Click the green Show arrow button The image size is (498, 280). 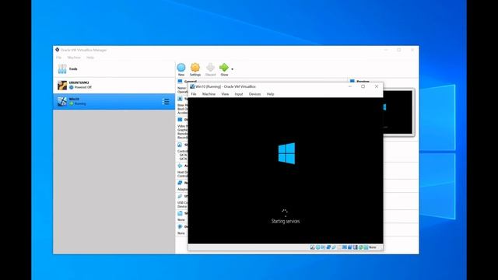click(x=224, y=69)
